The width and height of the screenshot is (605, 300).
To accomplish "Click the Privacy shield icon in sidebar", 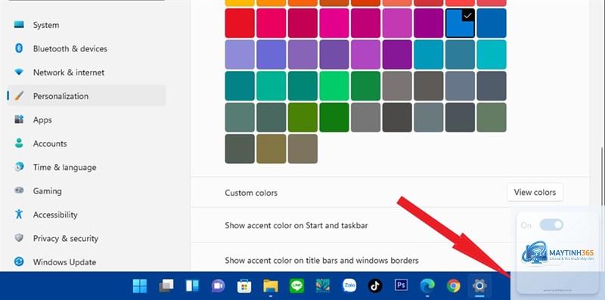I will pyautogui.click(x=19, y=238).
